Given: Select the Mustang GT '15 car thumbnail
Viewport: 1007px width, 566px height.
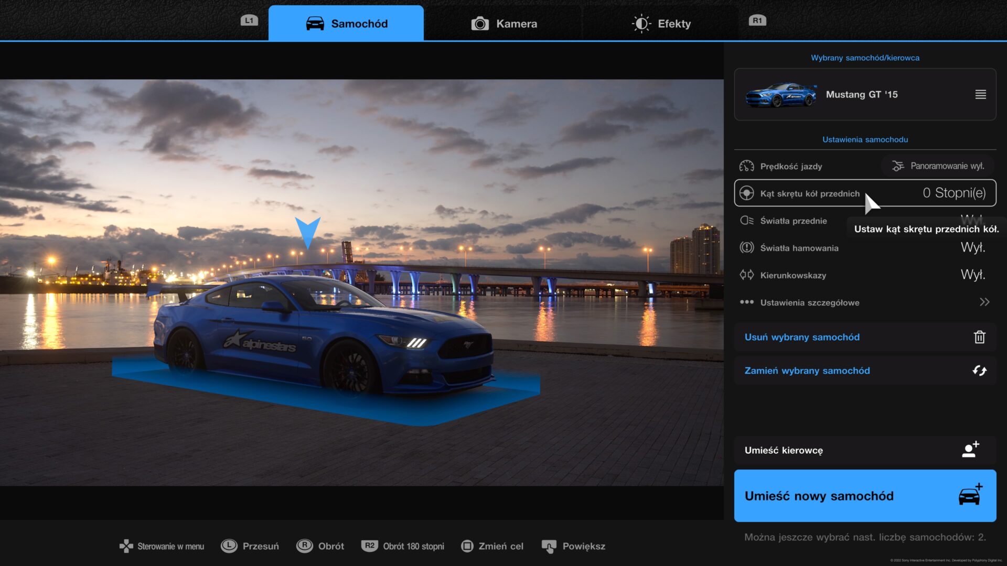Looking at the screenshot, I should click(x=780, y=95).
